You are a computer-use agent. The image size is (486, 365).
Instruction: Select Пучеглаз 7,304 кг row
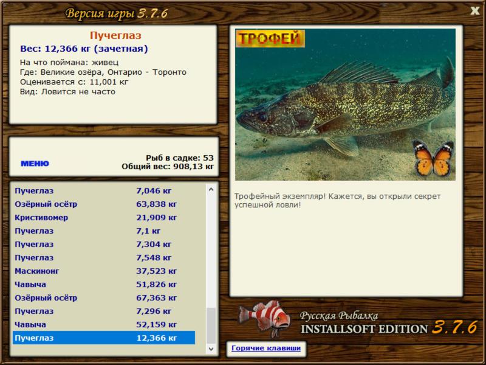[104, 244]
